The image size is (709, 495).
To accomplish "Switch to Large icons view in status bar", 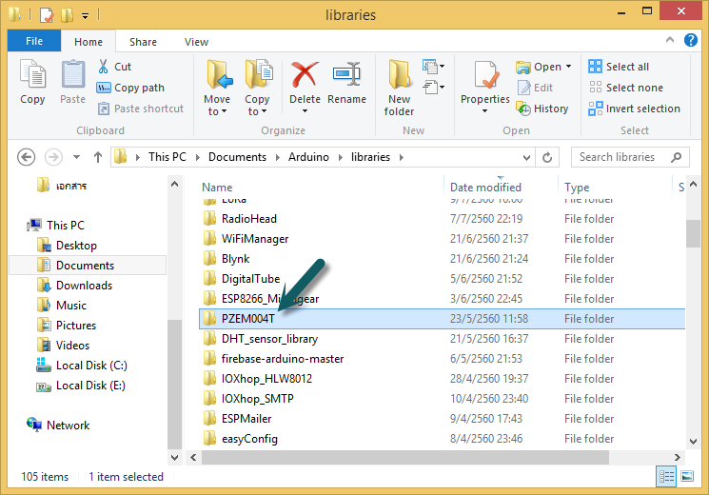I will tap(687, 477).
